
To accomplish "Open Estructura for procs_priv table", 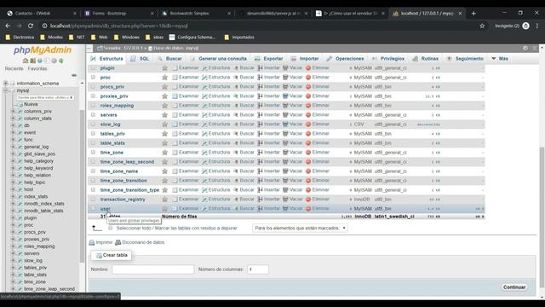I will pyautogui.click(x=215, y=87).
